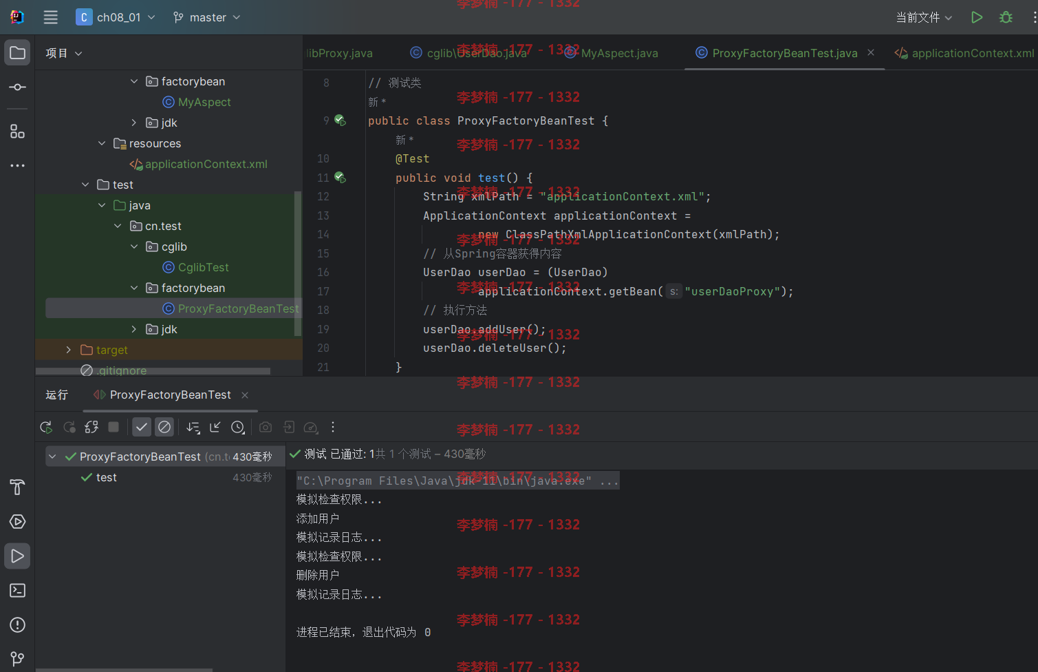1038x672 pixels.
Task: Open the Structure tool window
Action: pyautogui.click(x=17, y=132)
